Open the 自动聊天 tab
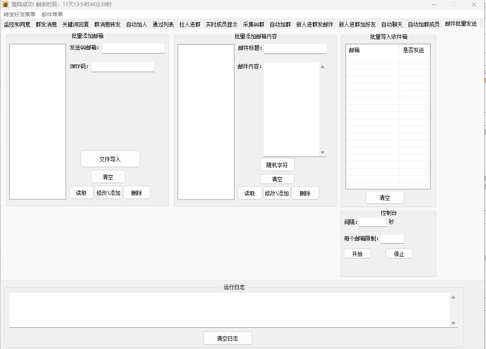486x349 pixels. (392, 24)
